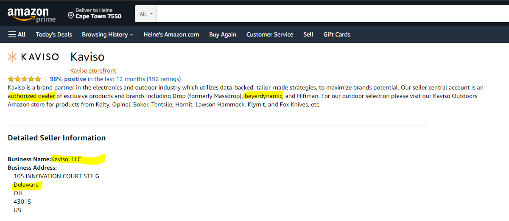This screenshot has height=221, width=509.
Task: Select the business name 'Kaviso, LLC'
Action: [66, 159]
